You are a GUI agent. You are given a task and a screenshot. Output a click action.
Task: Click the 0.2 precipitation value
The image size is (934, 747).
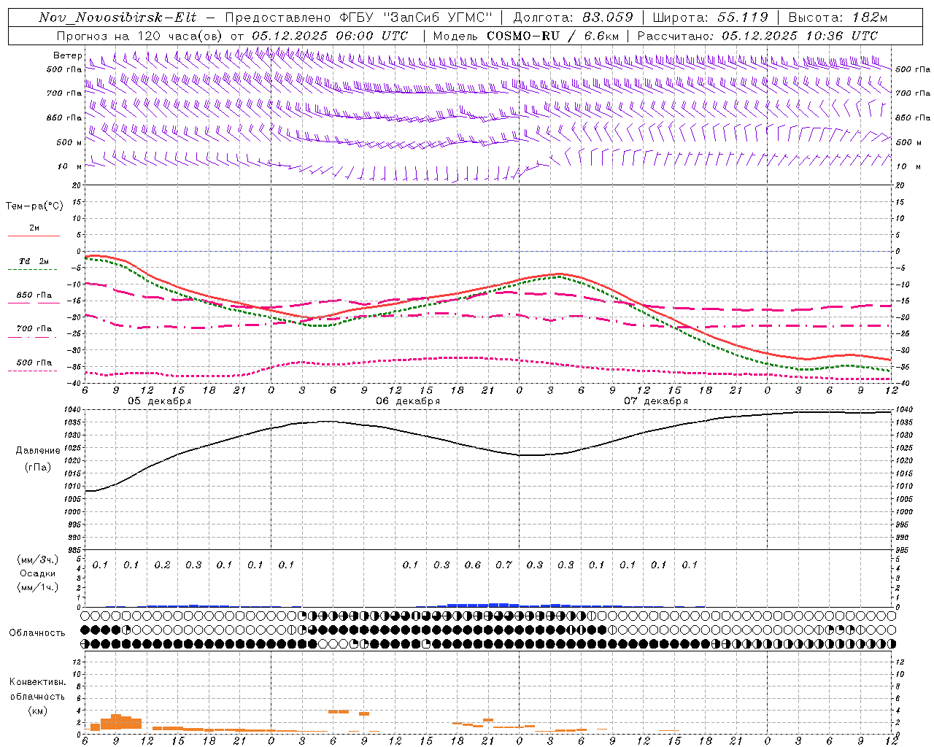(162, 565)
